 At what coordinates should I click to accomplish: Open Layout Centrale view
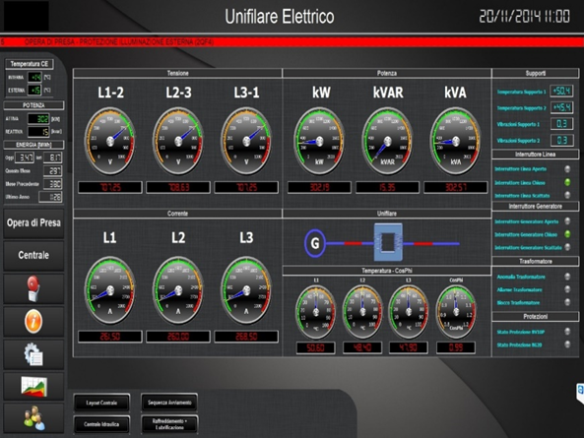[x=101, y=403]
